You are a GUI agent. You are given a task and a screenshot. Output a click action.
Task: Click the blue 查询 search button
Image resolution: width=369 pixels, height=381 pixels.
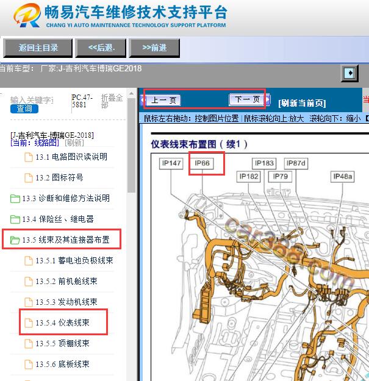point(24,109)
